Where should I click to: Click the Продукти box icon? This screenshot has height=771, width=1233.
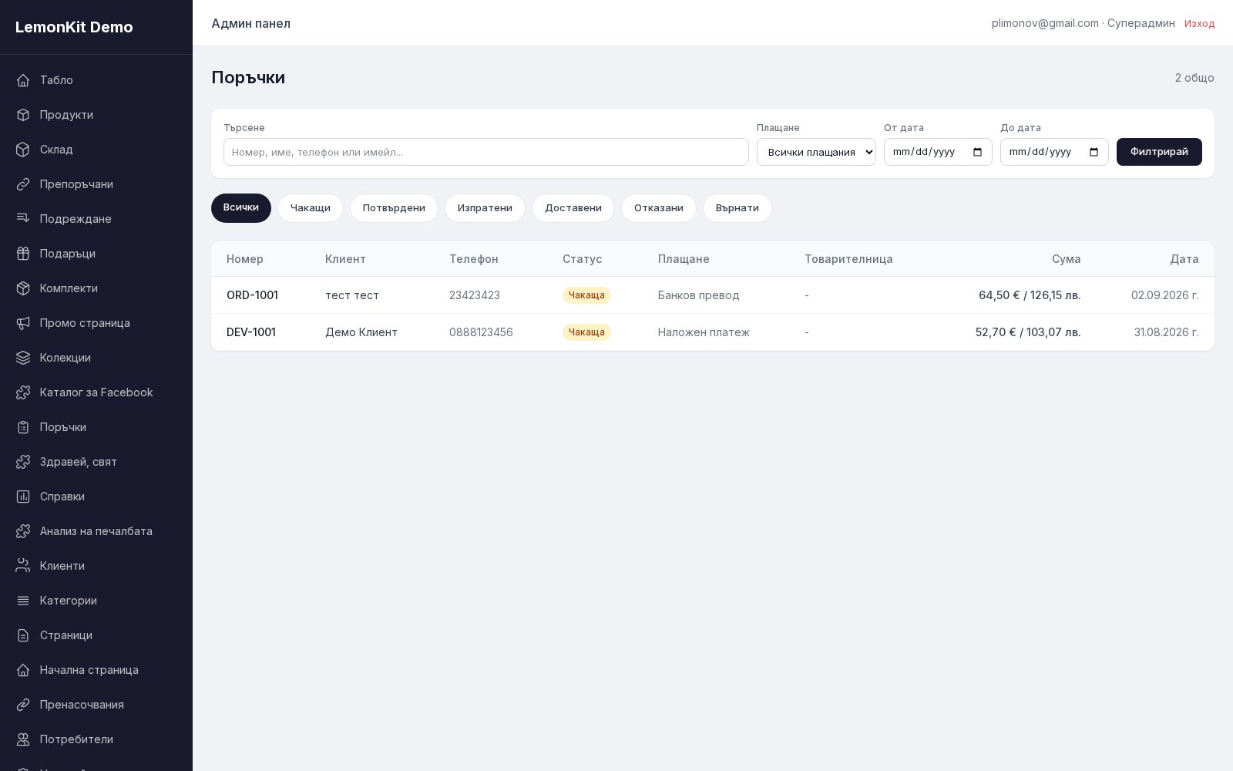click(23, 115)
